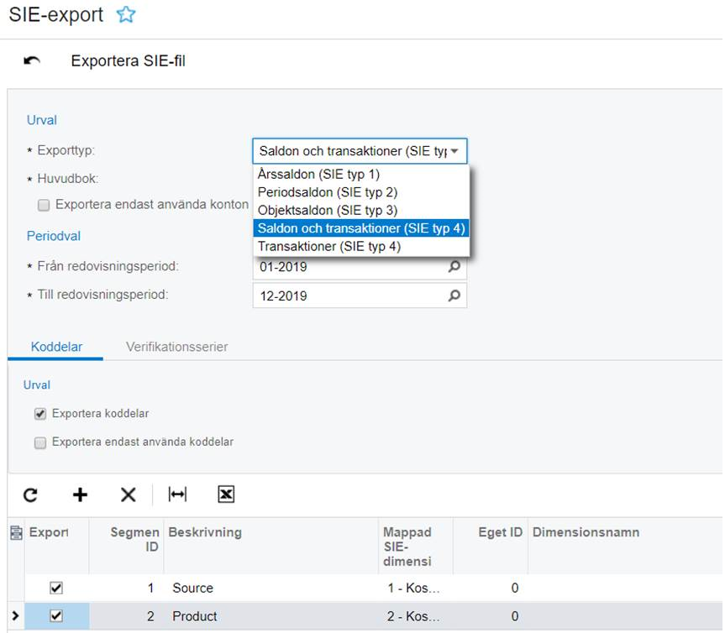Click the grid column configuration icon
This screenshot has height=633, width=725.
(15, 532)
